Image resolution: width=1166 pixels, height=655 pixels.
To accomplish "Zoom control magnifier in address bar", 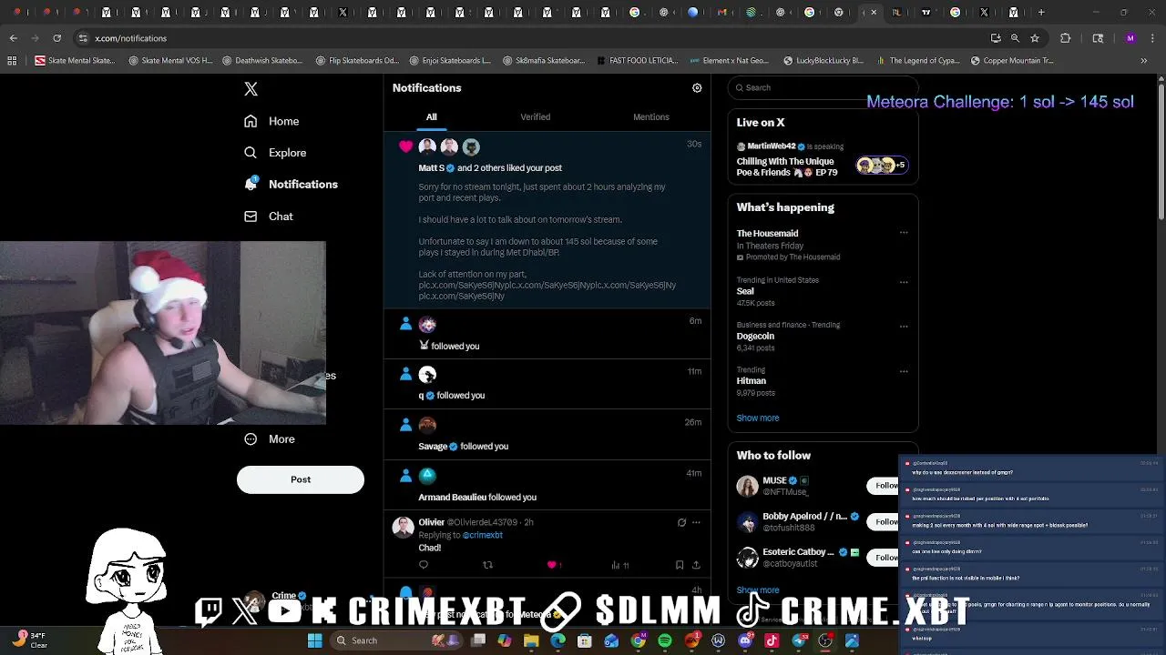I will pos(1015,38).
